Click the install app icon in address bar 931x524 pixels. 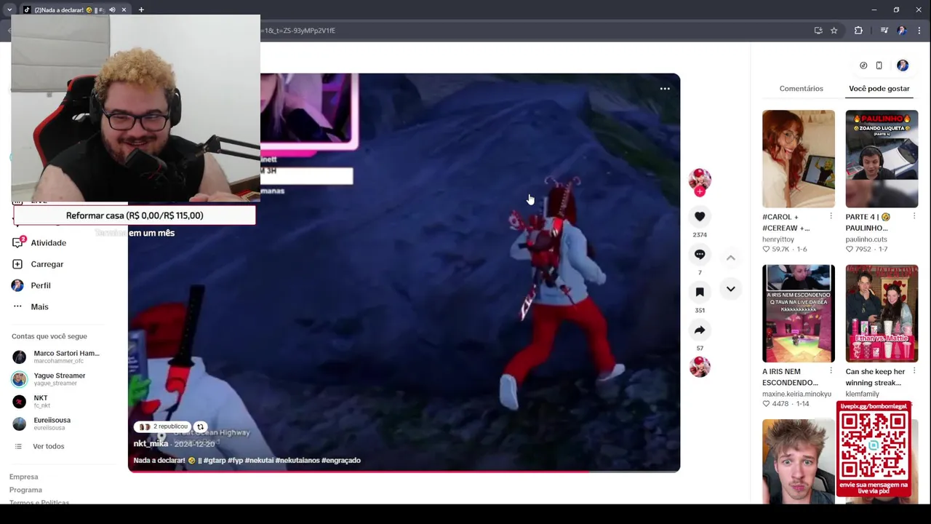pyautogui.click(x=818, y=31)
